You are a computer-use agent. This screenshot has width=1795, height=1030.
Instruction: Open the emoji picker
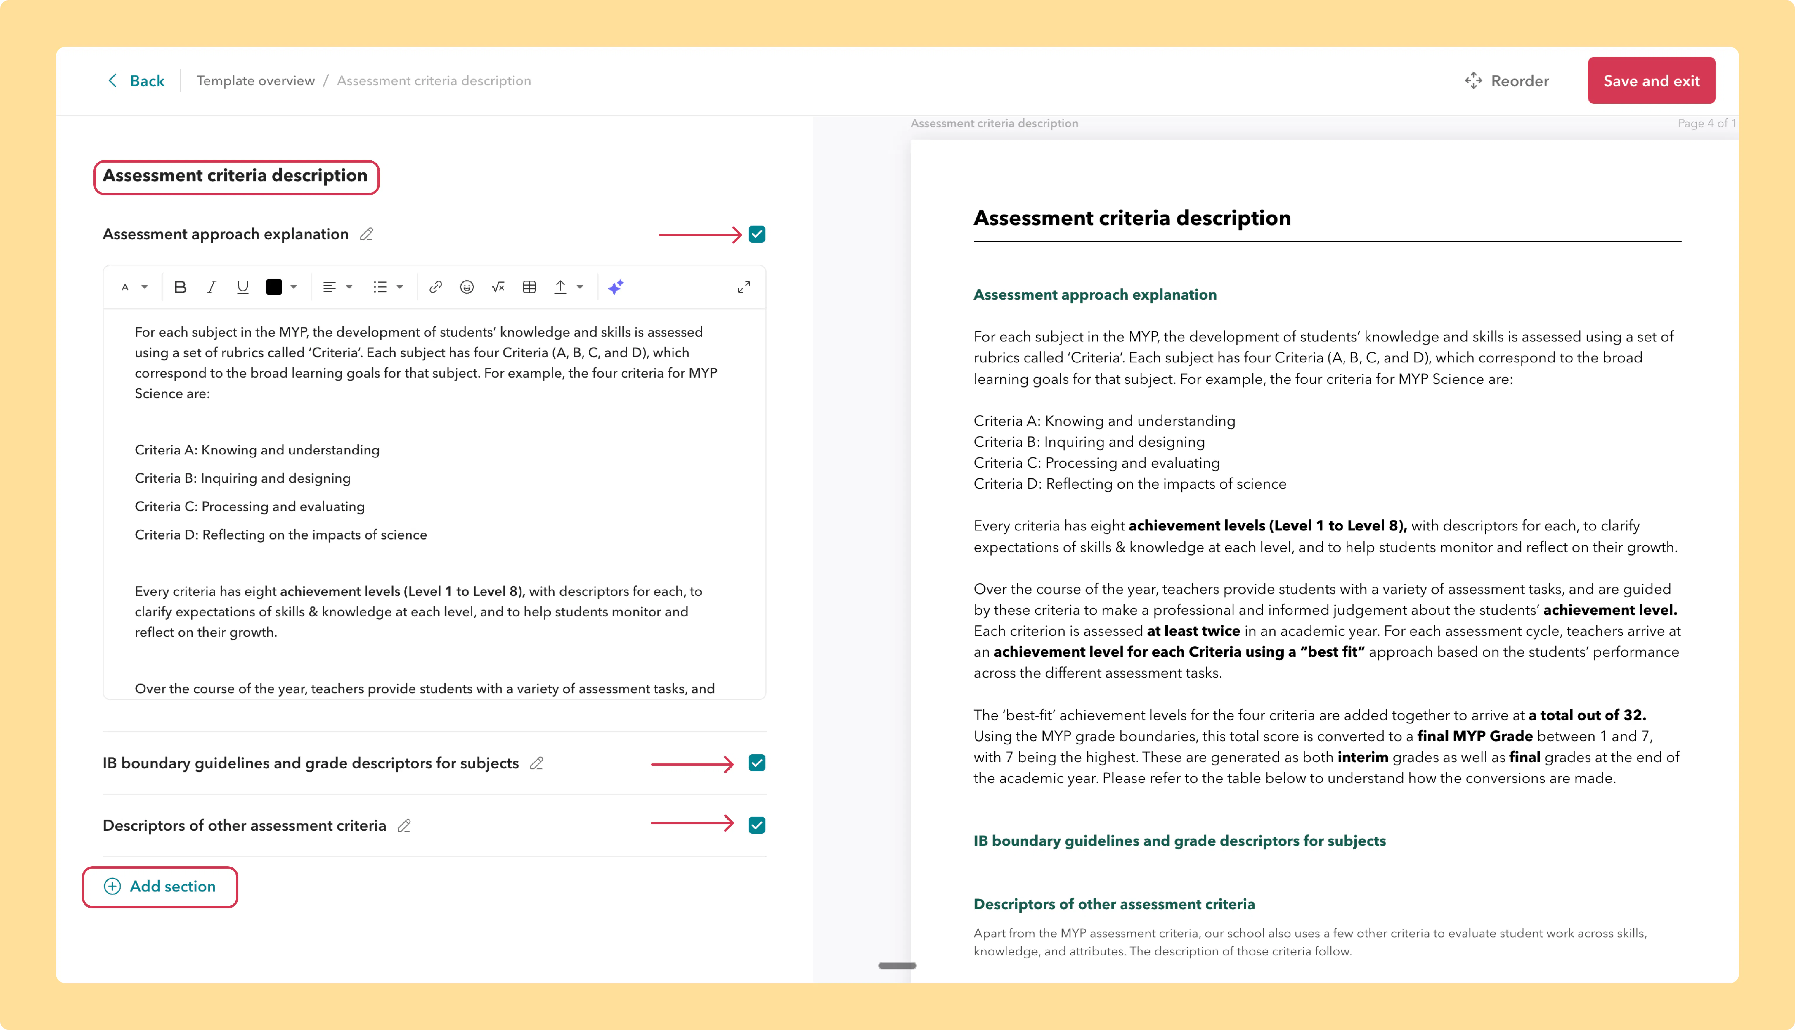467,287
